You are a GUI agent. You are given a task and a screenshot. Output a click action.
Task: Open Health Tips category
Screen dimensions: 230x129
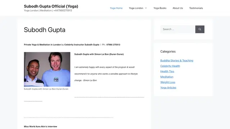click(167, 71)
